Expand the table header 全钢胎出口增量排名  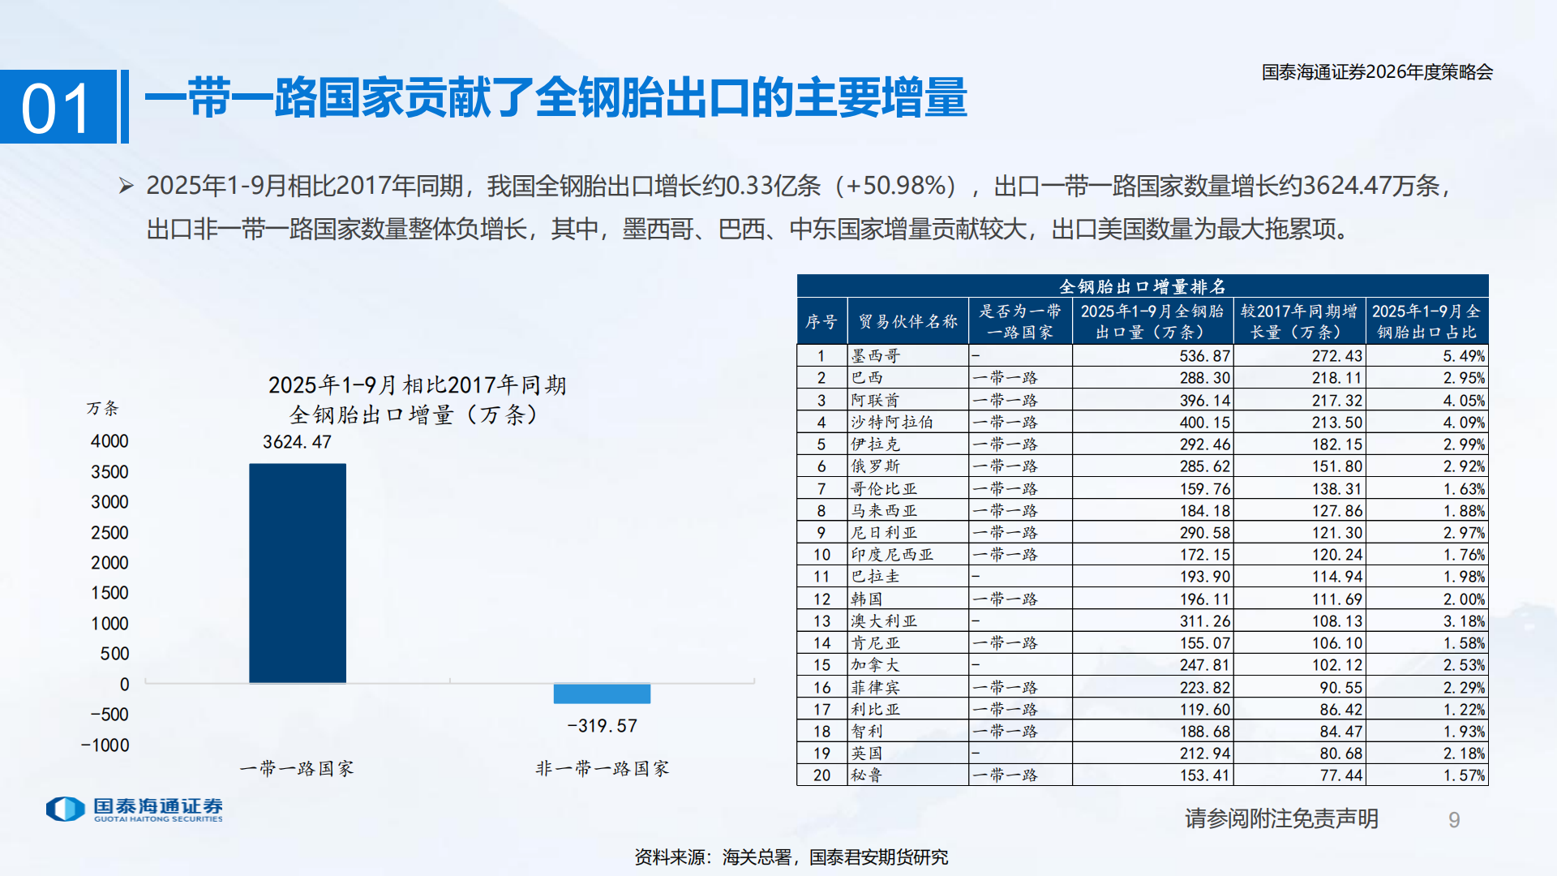click(x=1142, y=286)
